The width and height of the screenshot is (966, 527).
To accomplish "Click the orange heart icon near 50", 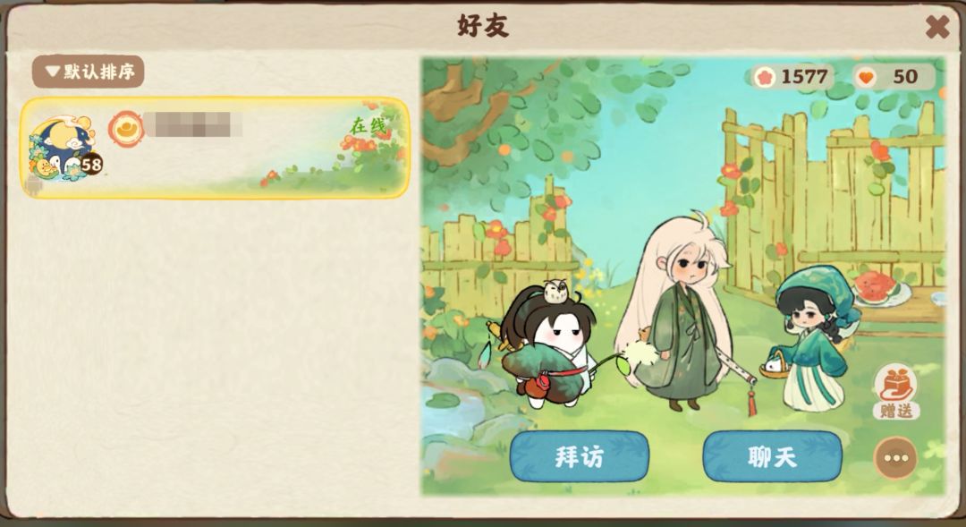I will pyautogui.click(x=866, y=78).
